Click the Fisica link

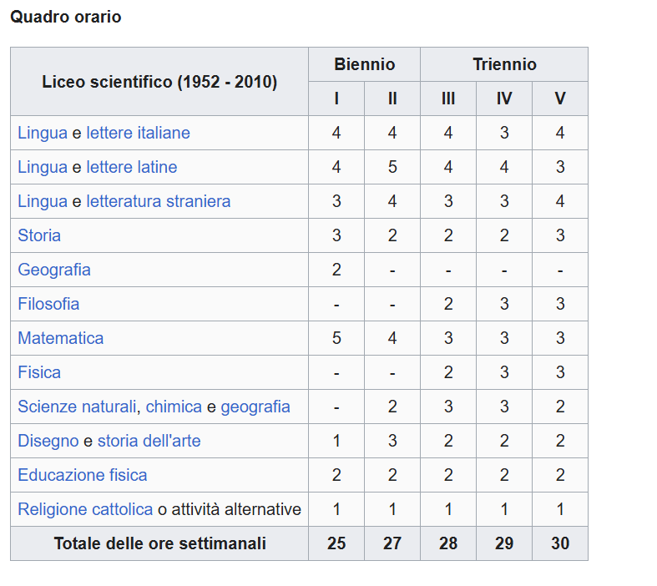[x=39, y=372]
